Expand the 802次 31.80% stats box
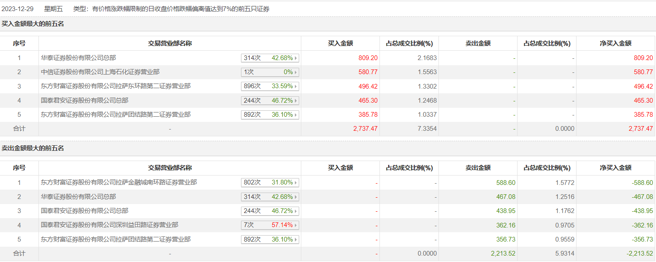Screen dimensions: 656x262 click(270, 182)
